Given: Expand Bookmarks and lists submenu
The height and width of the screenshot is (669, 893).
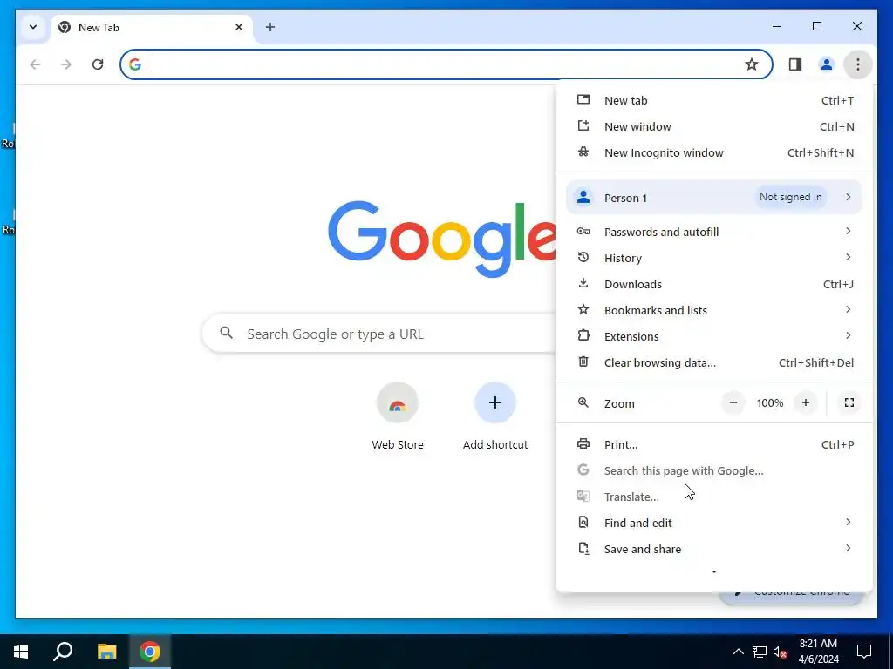Looking at the screenshot, I should click(x=714, y=310).
